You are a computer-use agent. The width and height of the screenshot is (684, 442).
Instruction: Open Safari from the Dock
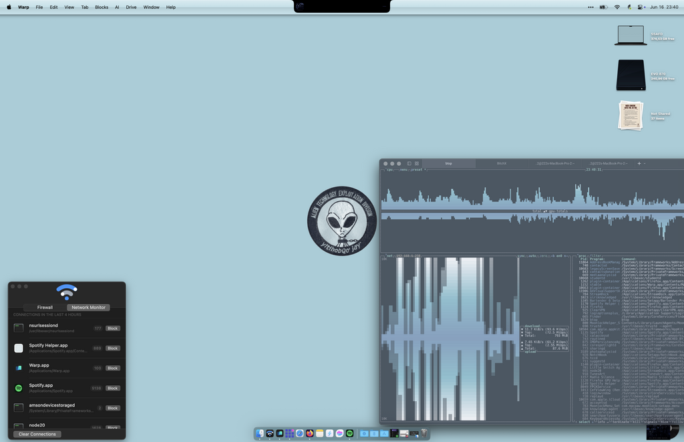(x=300, y=433)
